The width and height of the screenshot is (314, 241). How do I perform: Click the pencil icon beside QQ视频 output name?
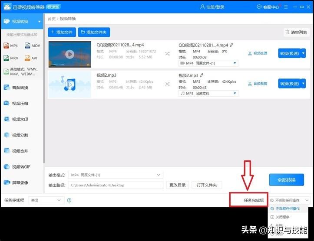(231, 45)
